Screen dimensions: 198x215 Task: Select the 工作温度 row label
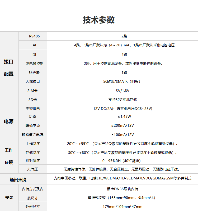(x=33, y=144)
